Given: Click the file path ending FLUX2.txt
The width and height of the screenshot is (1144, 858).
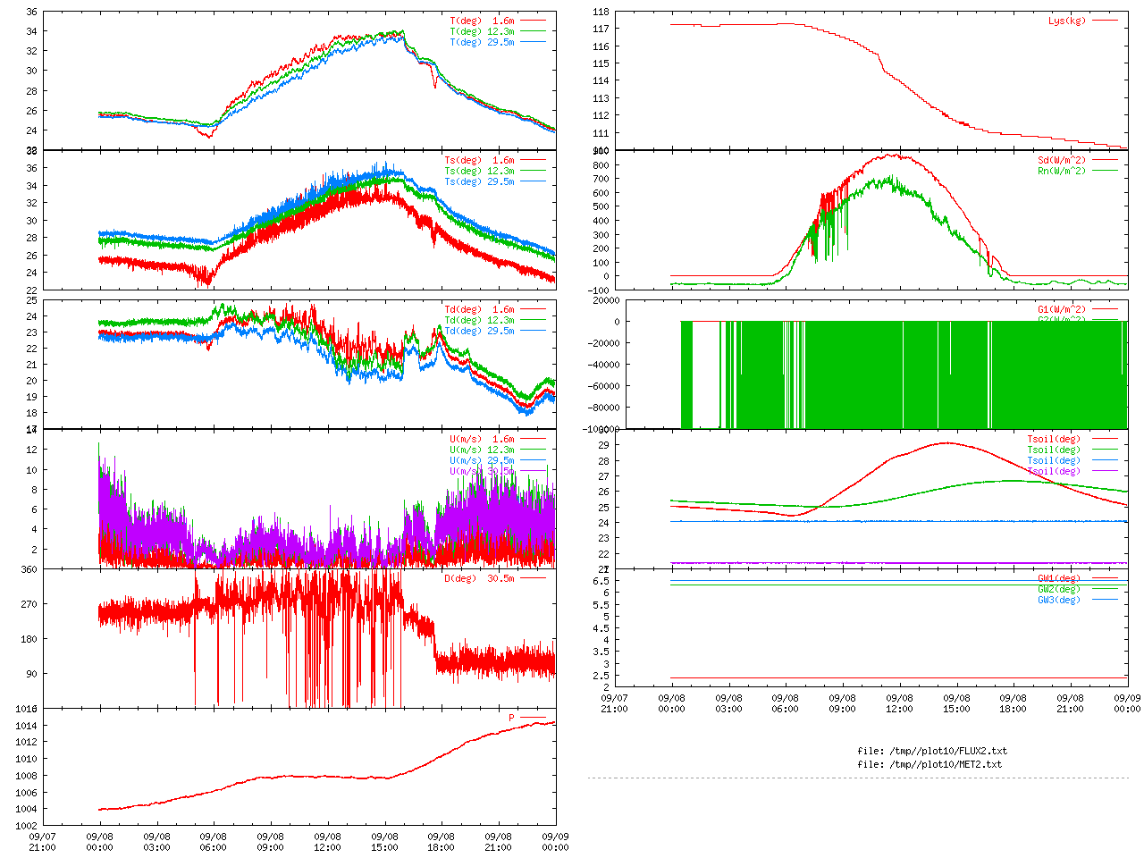Looking at the screenshot, I should click(x=932, y=751).
